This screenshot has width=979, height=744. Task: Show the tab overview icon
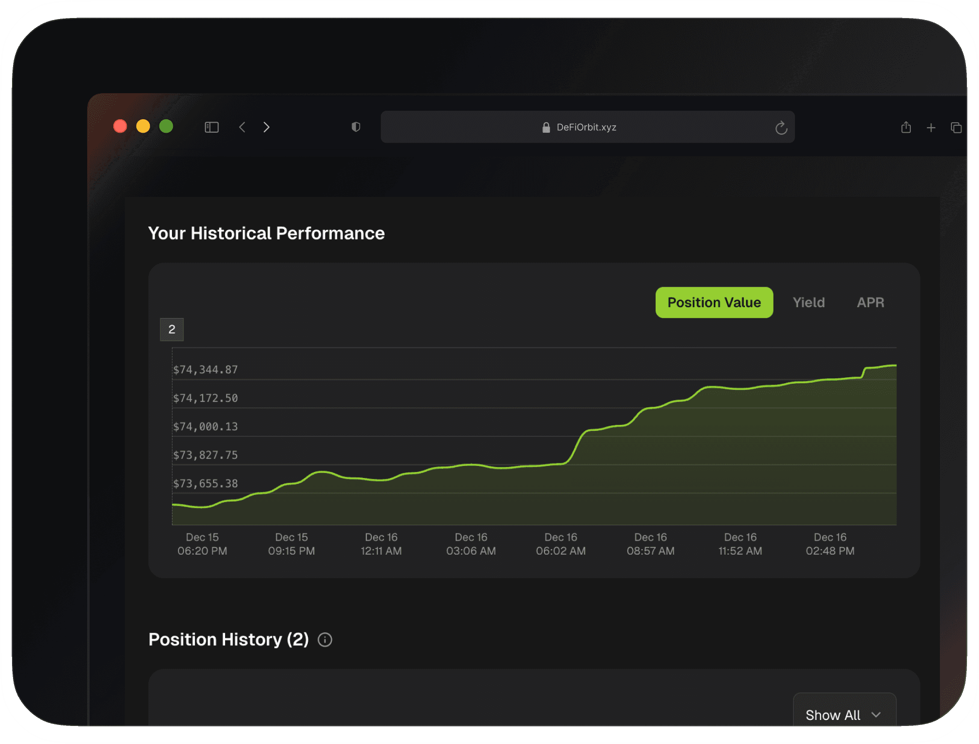[956, 128]
